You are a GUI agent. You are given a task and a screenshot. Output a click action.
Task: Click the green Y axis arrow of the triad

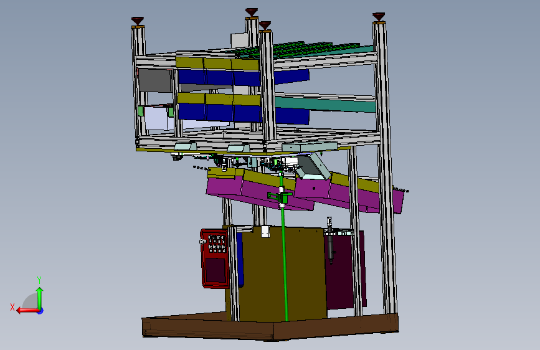[x=40, y=298]
